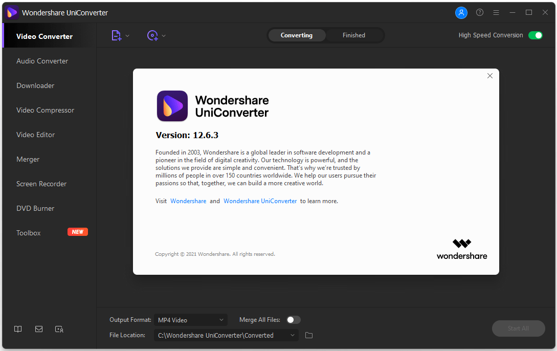Open the feedback envelope icon

[x=39, y=329]
